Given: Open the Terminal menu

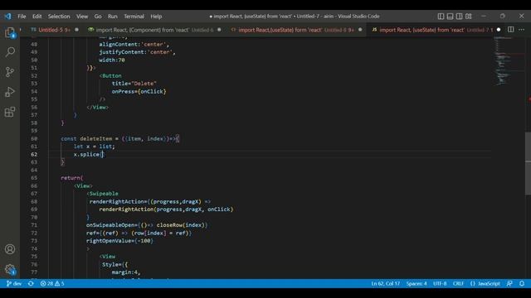Looking at the screenshot, I should [x=134, y=17].
